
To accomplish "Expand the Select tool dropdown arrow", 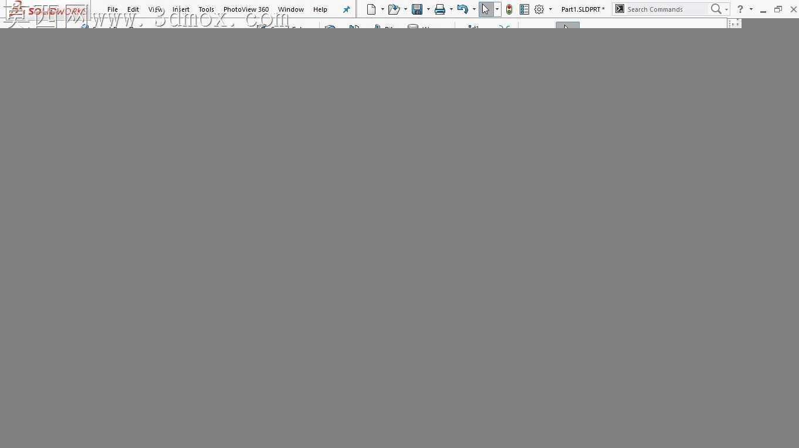I will point(497,9).
